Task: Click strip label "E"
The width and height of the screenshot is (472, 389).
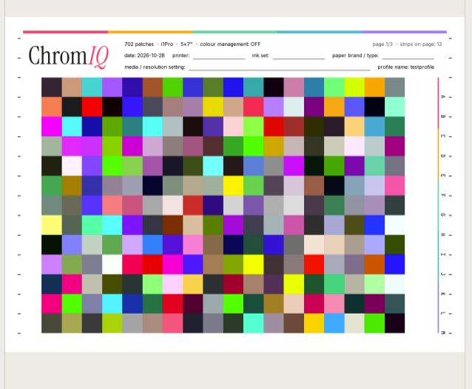Action: tap(443, 176)
